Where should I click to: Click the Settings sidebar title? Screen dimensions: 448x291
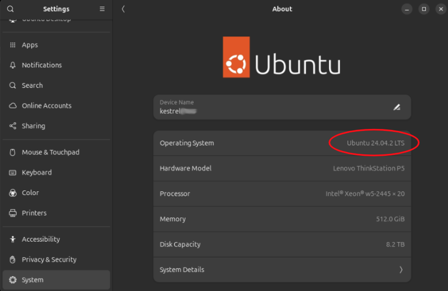56,9
